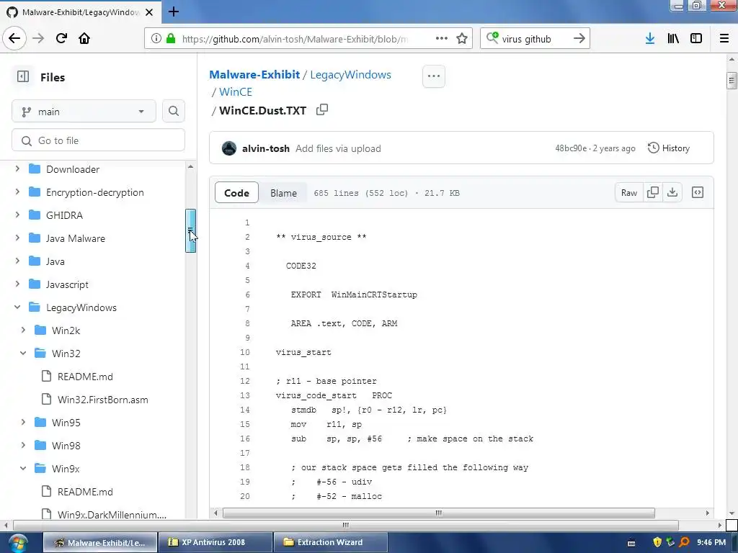This screenshot has height=553, width=738.
Task: Expand the Win95 folder
Action: coord(23,422)
